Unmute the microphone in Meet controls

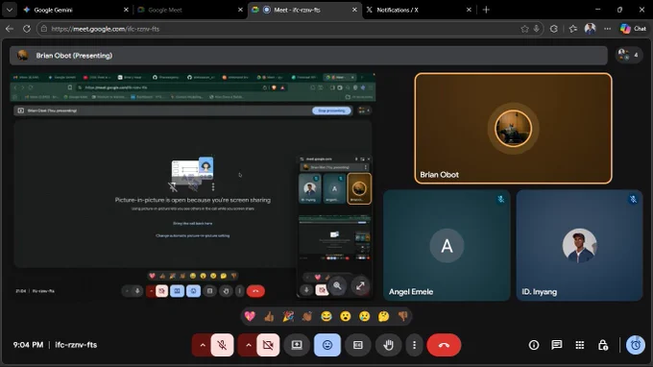[x=222, y=345]
